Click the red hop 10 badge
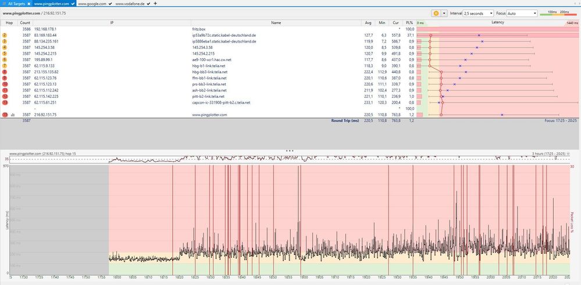The height and width of the screenshot is (285, 581). point(5,84)
